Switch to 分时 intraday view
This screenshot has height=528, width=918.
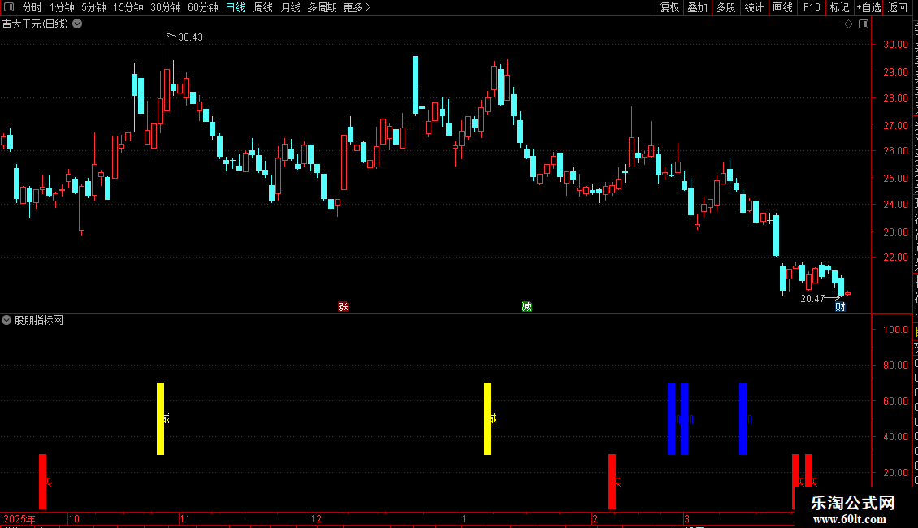(32, 7)
